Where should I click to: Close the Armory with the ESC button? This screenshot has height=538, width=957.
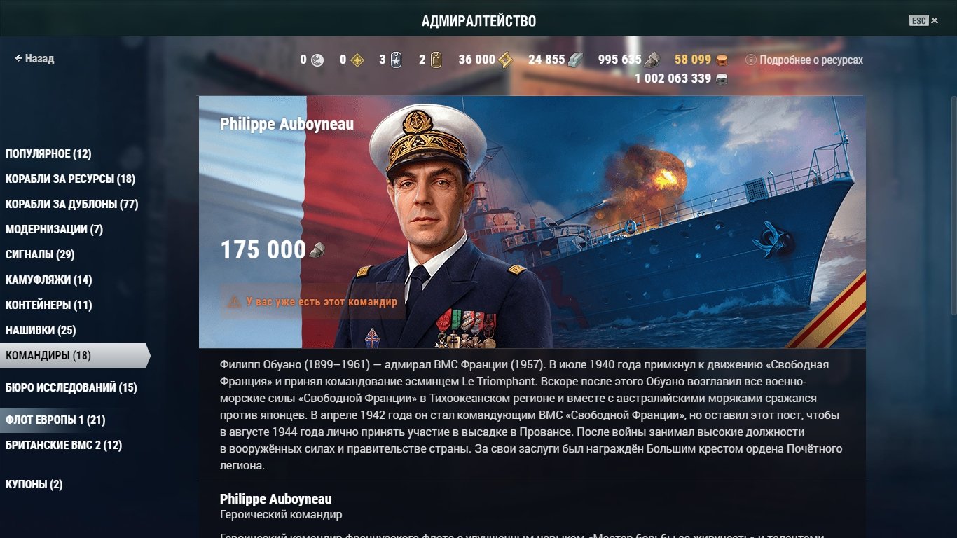pos(923,20)
